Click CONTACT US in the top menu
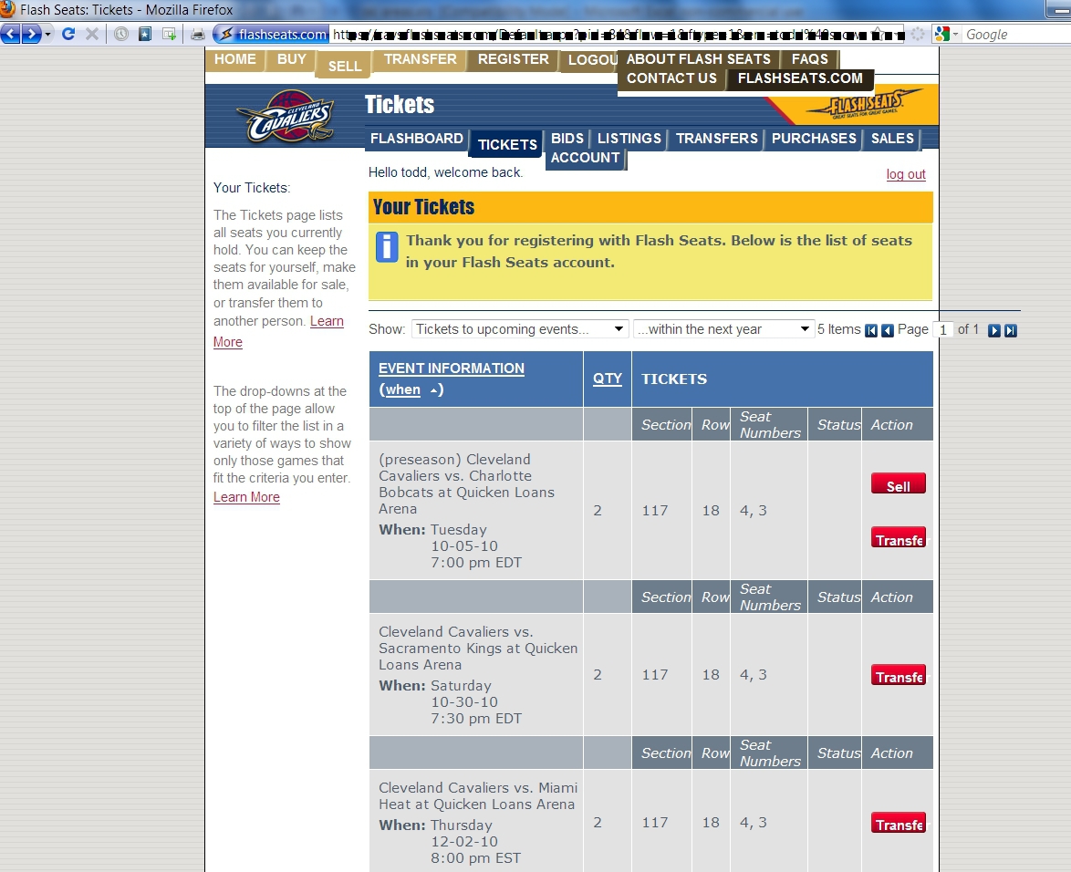Image resolution: width=1071 pixels, height=872 pixels. coord(671,78)
